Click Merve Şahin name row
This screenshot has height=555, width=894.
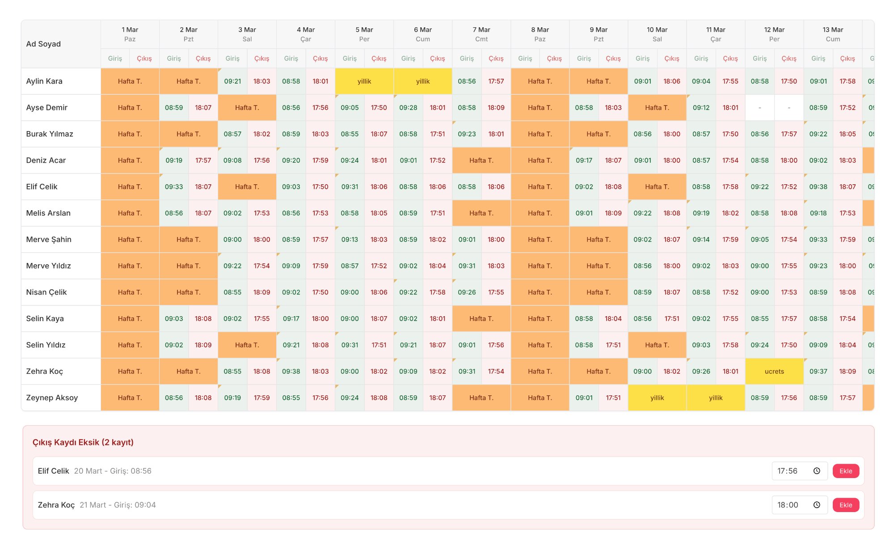coord(49,240)
